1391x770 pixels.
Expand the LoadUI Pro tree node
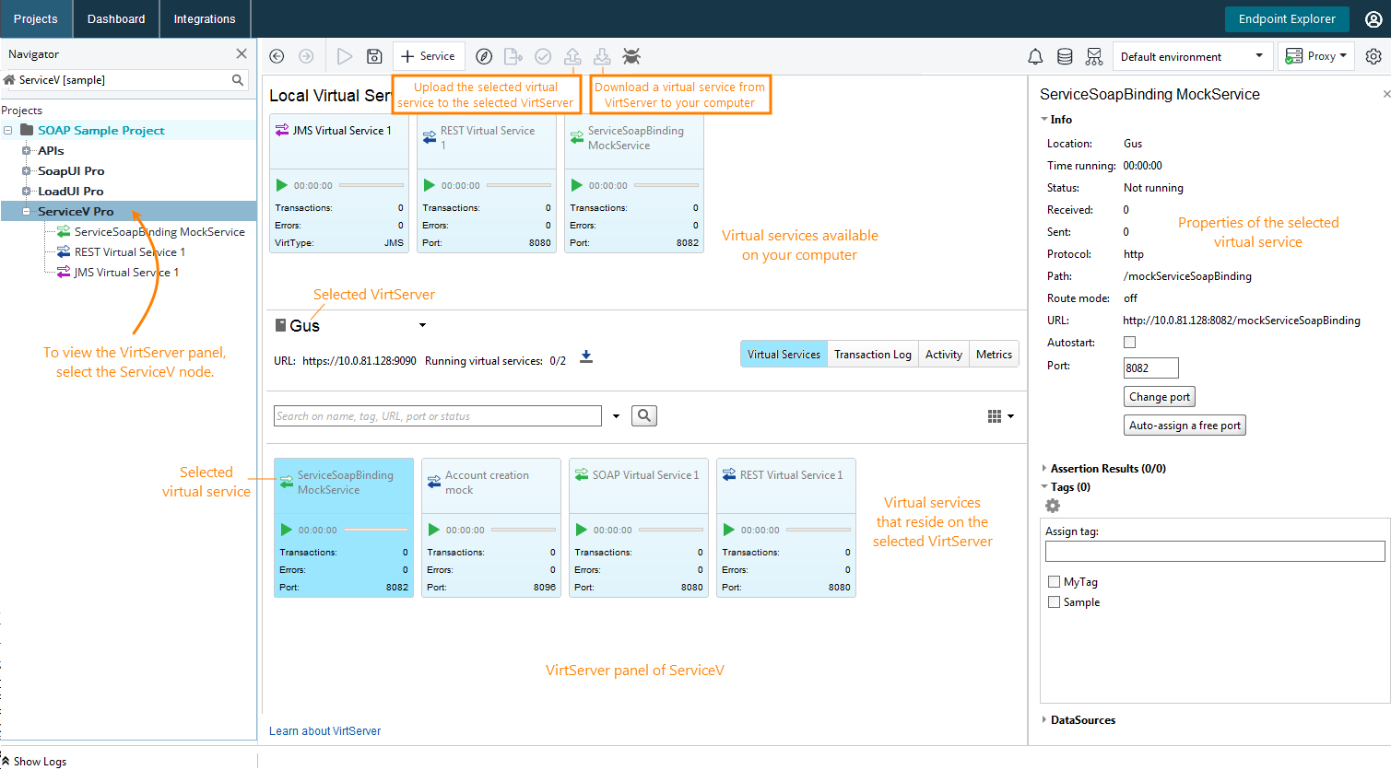coord(27,191)
